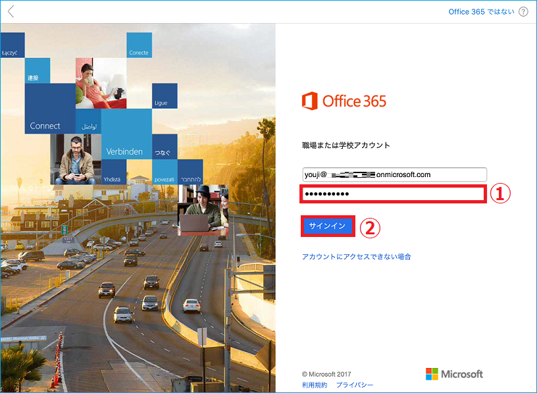Click the Microsoft logo in footer

454,374
